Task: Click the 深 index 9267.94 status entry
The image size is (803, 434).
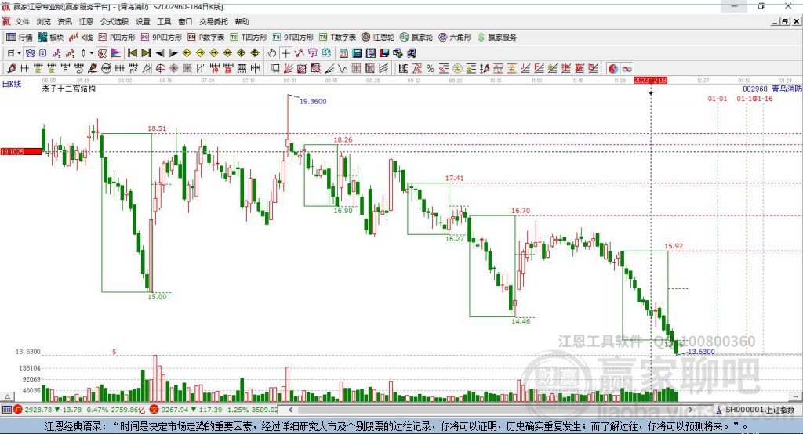Action: (x=214, y=410)
